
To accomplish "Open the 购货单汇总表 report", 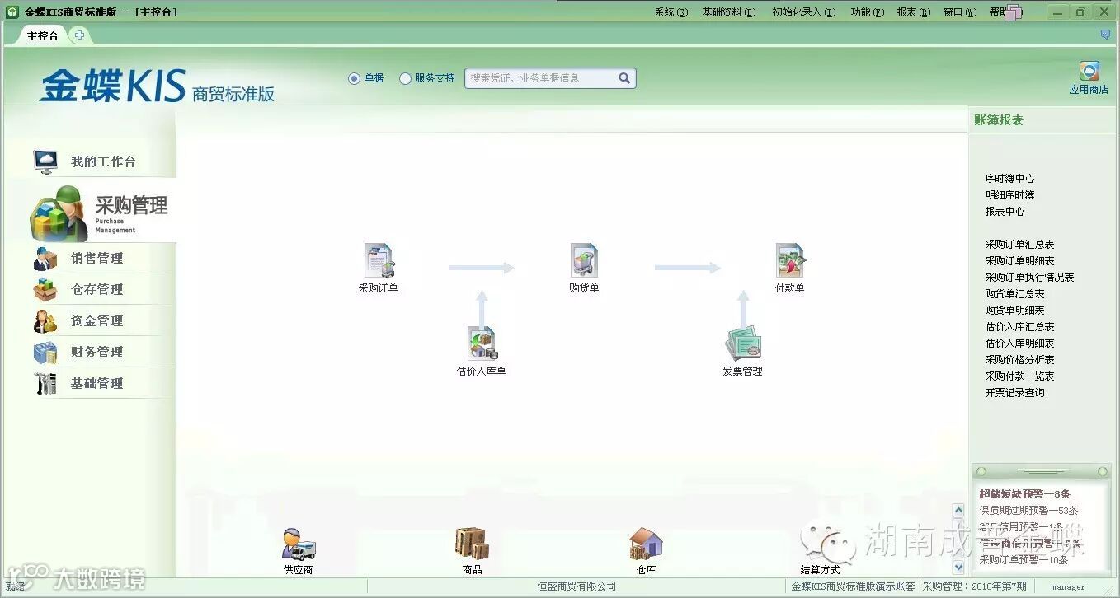I will [1014, 294].
